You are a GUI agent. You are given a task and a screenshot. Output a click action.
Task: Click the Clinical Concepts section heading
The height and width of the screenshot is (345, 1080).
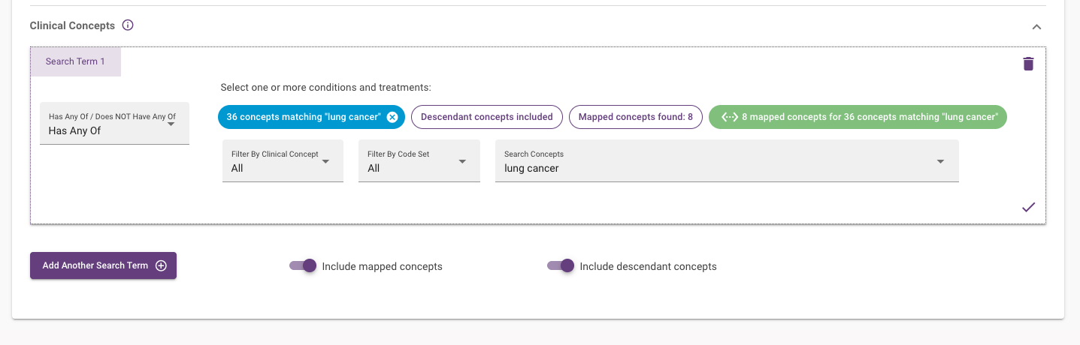[72, 25]
